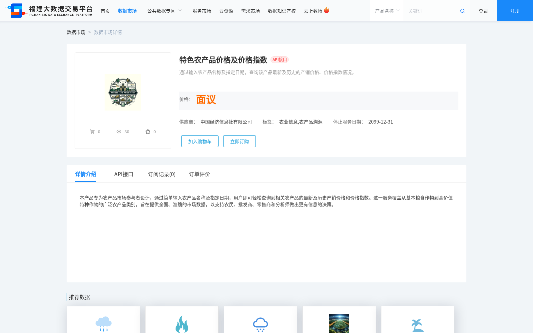Viewport: 533px width, 333px height.
Task: Open the rain cloud recommended data card
Action: 103,320
